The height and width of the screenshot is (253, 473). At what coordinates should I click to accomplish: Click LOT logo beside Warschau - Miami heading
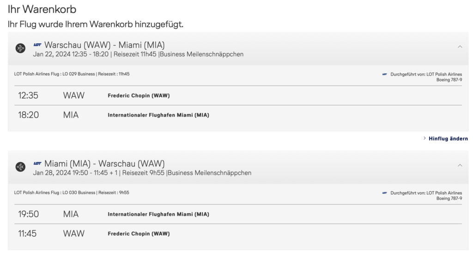coord(37,45)
